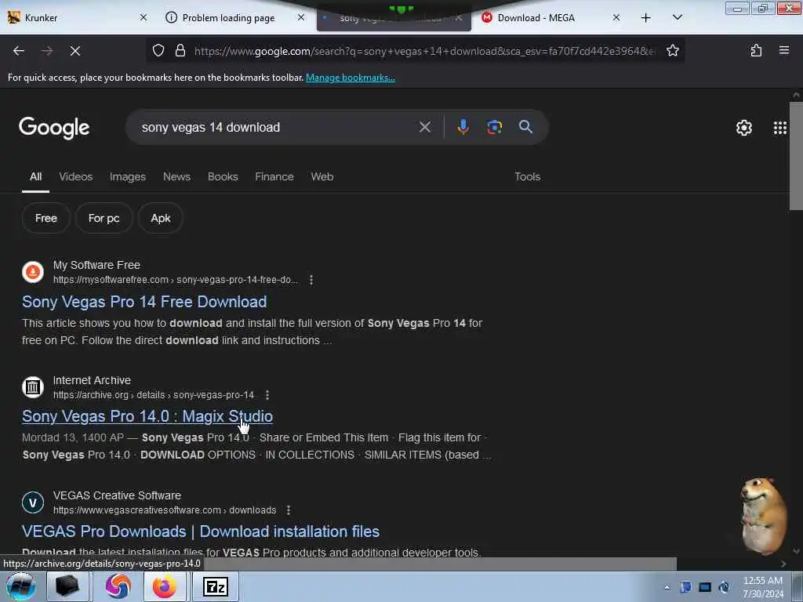Go back with the browser back arrow
Viewport: 803px width, 602px height.
tap(19, 51)
